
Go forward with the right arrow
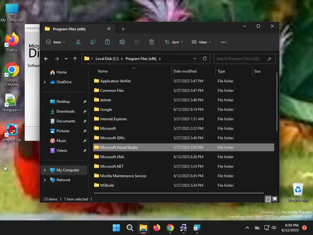[x=57, y=59]
